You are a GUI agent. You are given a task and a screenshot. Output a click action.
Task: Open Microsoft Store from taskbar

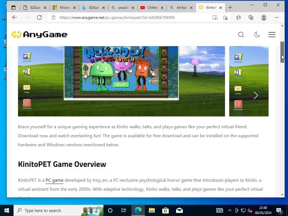point(165,210)
